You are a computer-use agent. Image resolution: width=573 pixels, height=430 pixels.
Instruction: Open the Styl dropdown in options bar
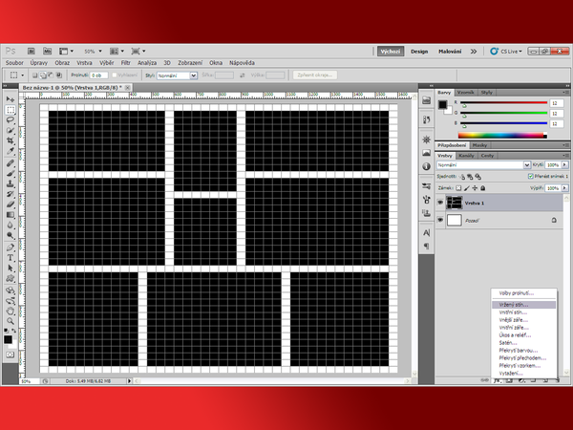point(177,75)
